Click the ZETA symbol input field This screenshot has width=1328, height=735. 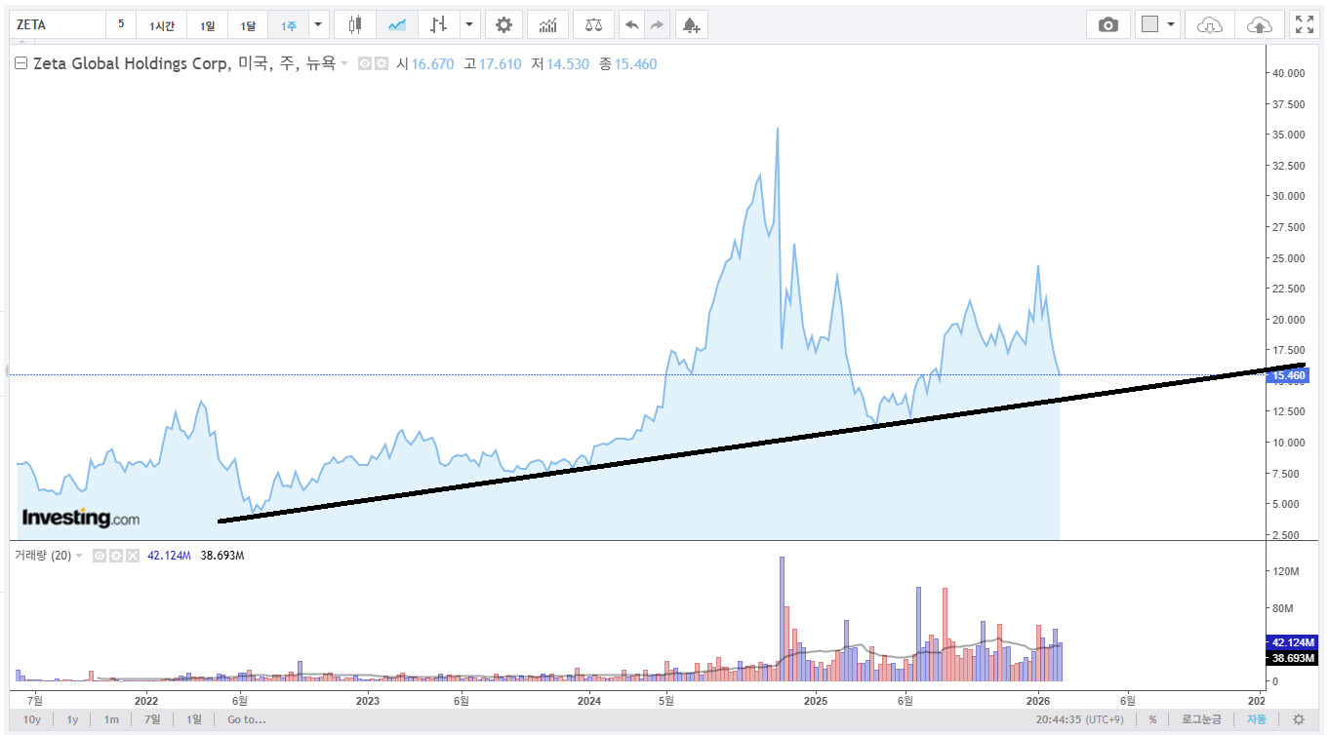(x=57, y=25)
